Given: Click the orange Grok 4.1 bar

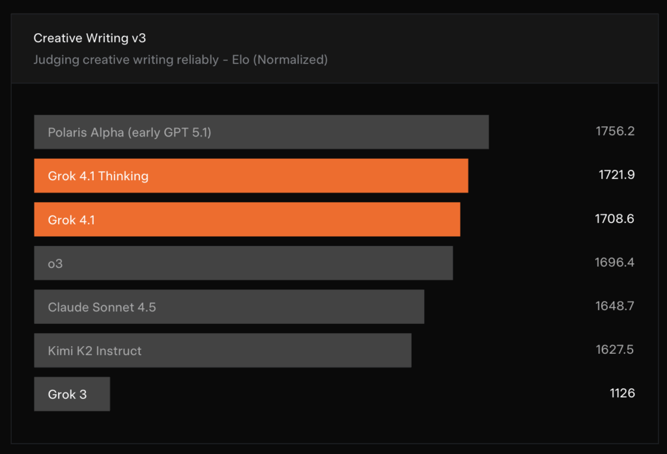Looking at the screenshot, I should (x=247, y=220).
